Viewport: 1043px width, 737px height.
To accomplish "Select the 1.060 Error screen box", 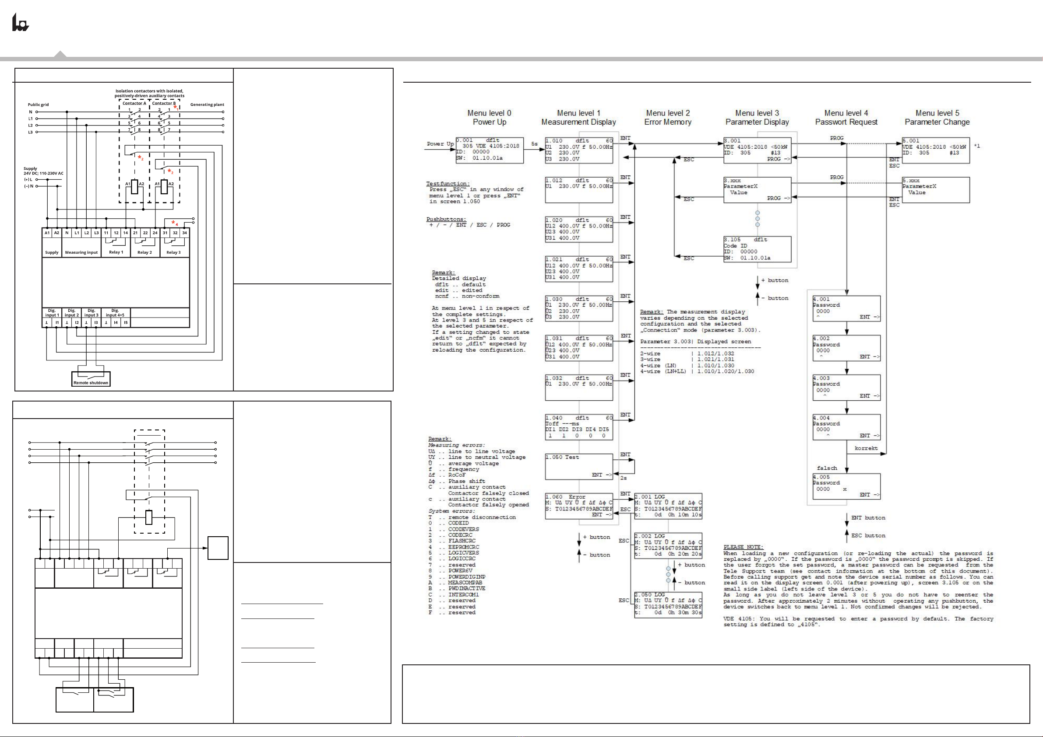I will point(579,506).
